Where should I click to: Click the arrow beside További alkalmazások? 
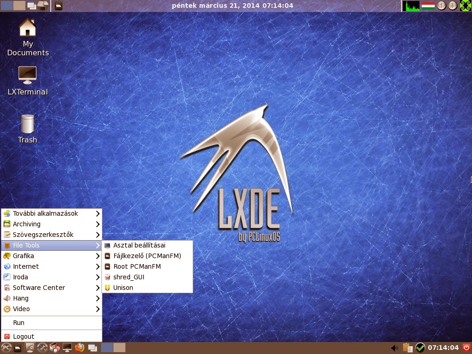click(x=98, y=213)
